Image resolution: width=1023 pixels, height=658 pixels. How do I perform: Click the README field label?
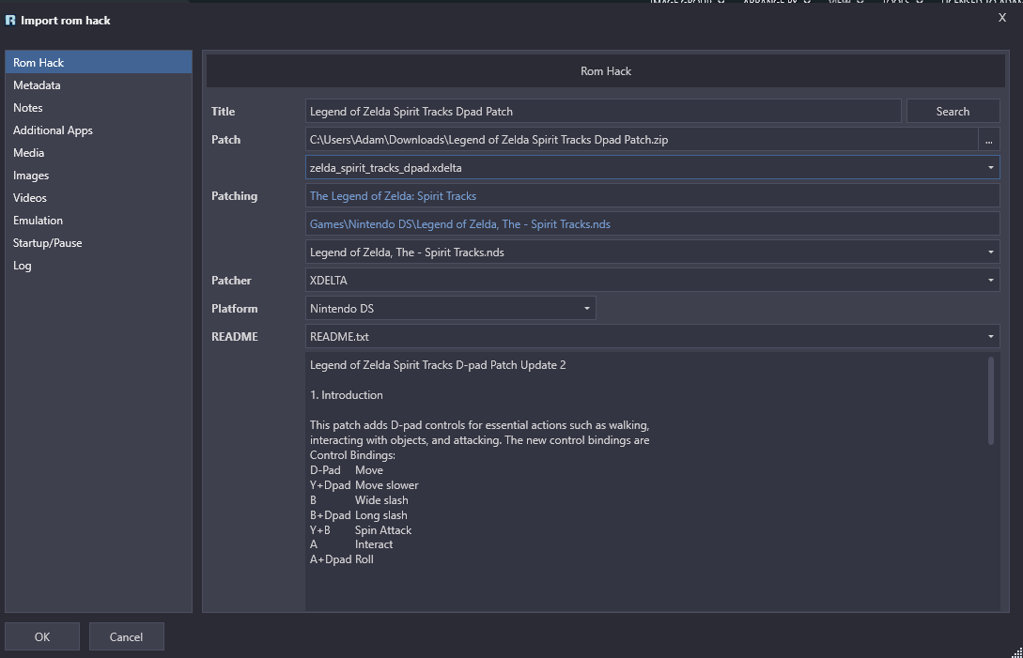[x=235, y=336]
